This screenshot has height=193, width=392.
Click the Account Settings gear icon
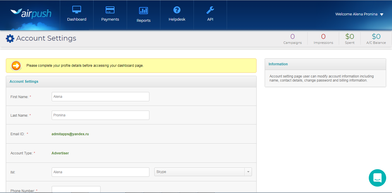(x=10, y=39)
